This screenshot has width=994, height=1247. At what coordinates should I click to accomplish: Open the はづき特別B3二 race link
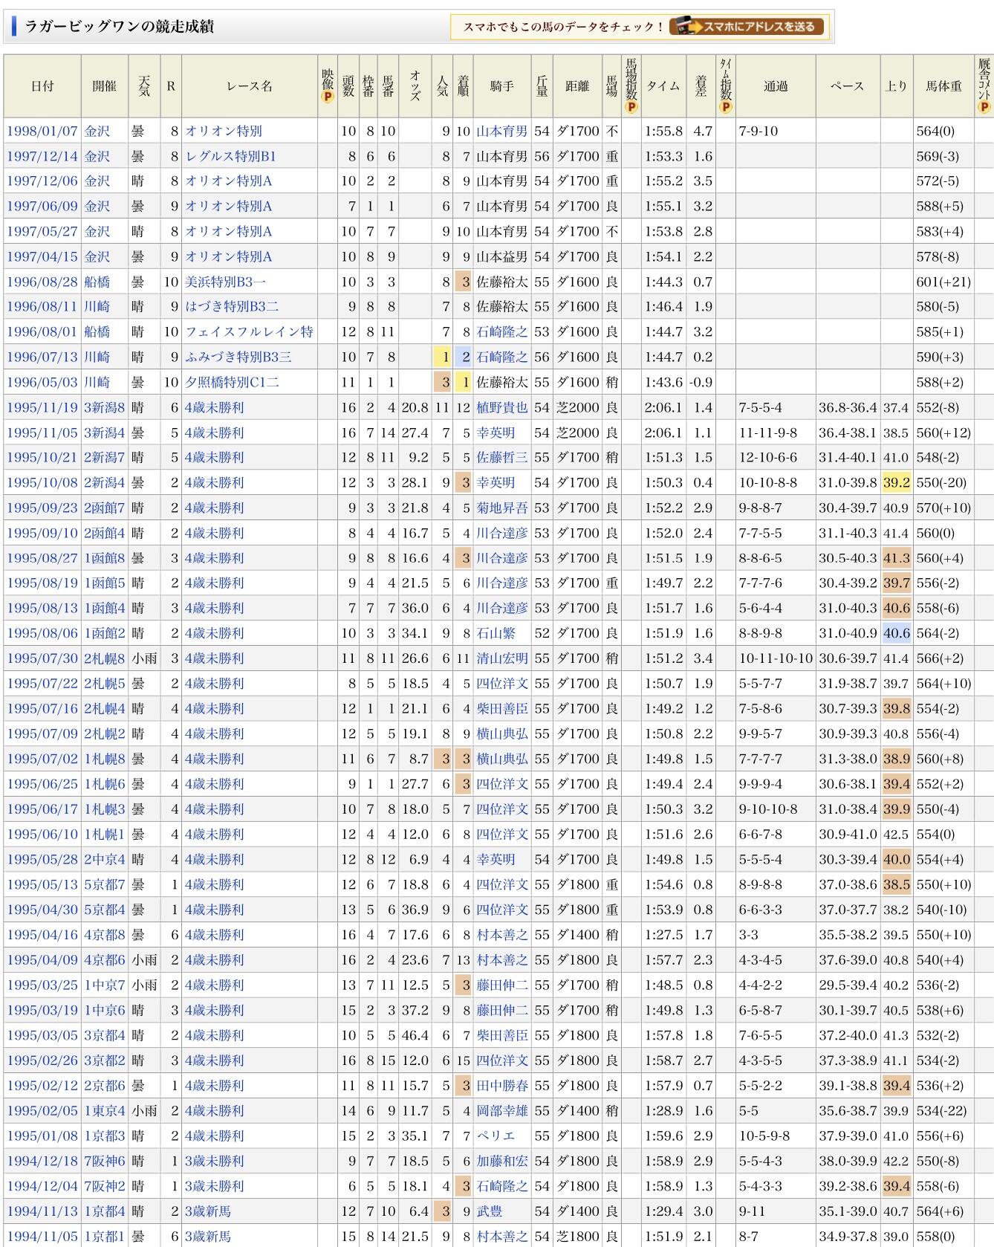(x=232, y=306)
